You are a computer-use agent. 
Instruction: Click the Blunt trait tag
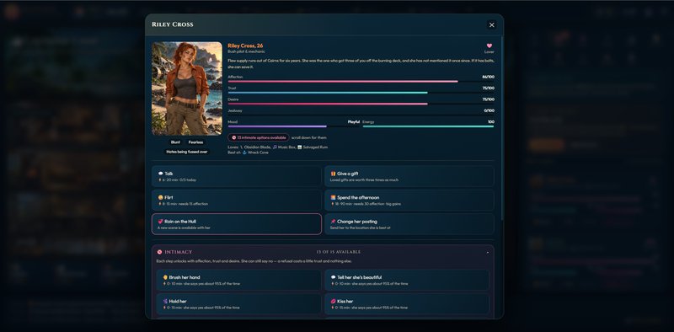click(175, 142)
